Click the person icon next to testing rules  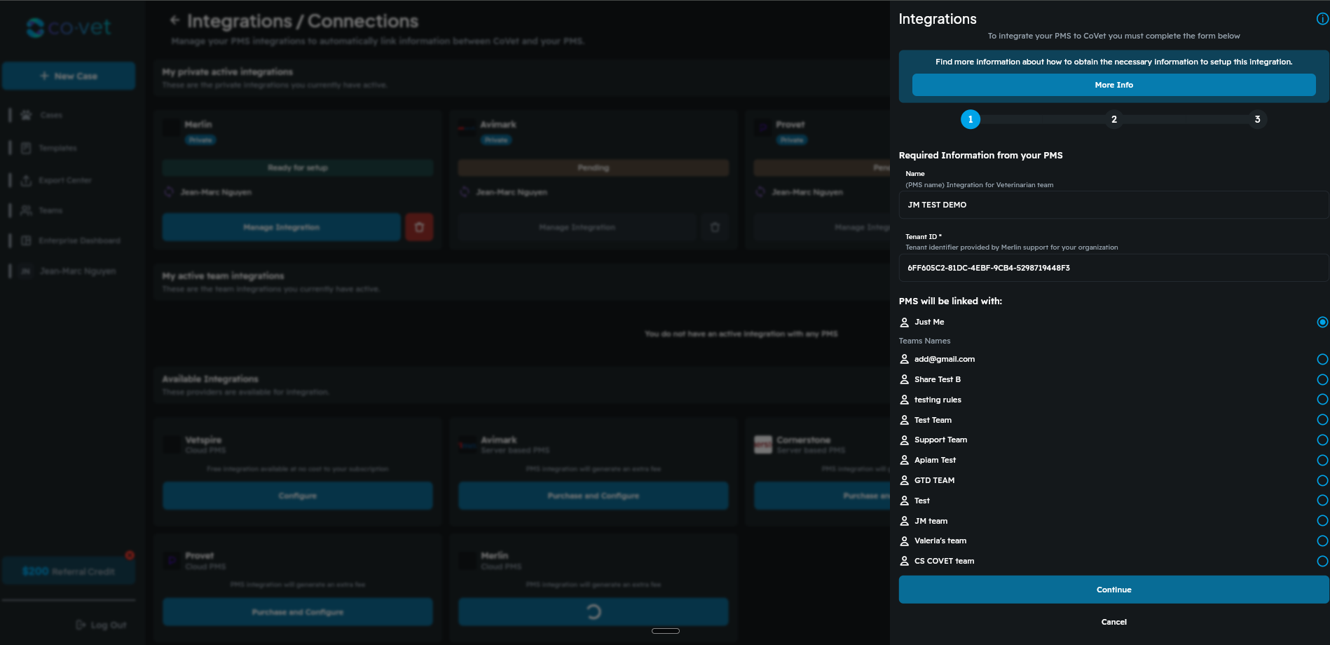905,400
